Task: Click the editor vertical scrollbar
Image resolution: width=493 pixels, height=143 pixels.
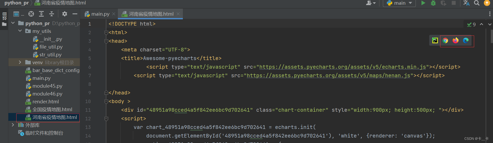Action: (491, 36)
